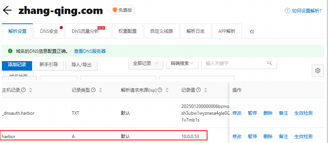Open table settings via the gear icon
Viewport: 328px width, 143px height.
[x=318, y=71]
